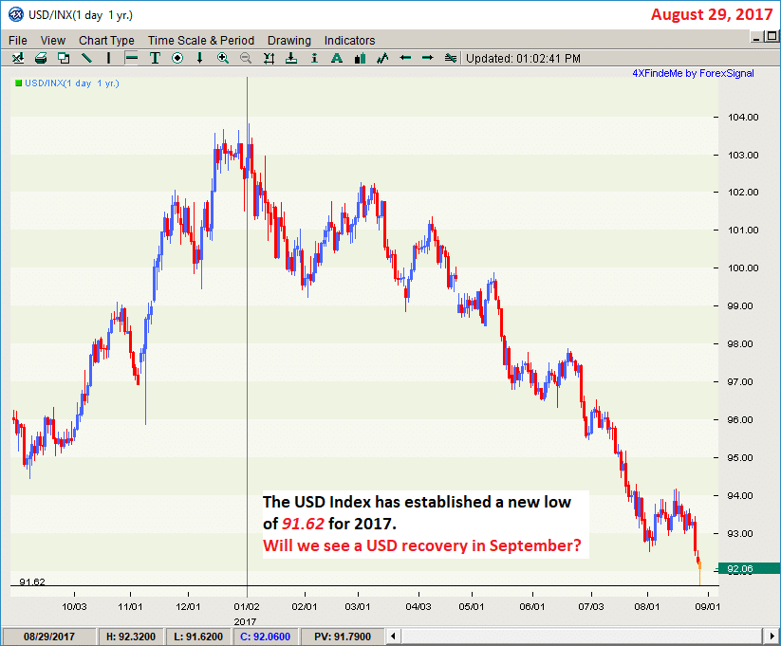The width and height of the screenshot is (781, 646).
Task: Click the download to tray icon
Action: tap(291, 58)
